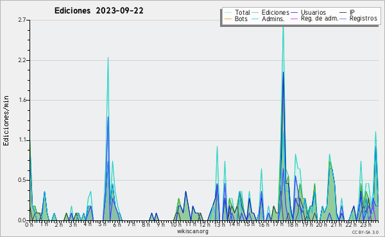Click the "4 h" x-axis label
This screenshot has height=237, width=385.
click(x=88, y=224)
